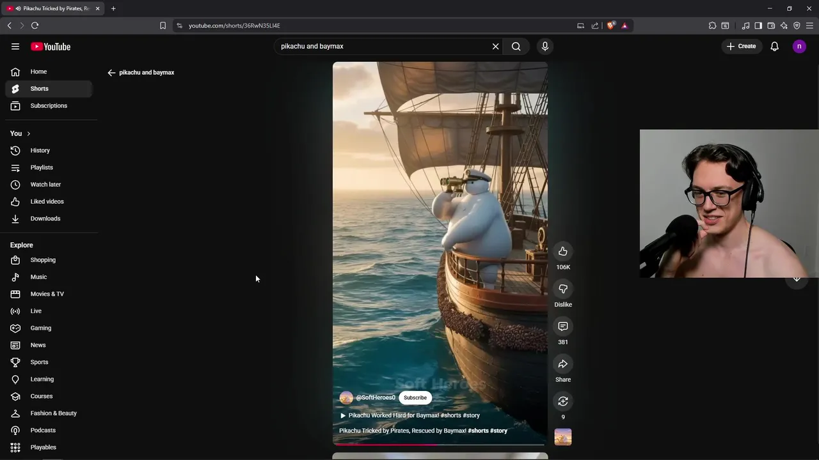Open the @SoftHeroes0 channel name
The width and height of the screenshot is (819, 460).
(x=376, y=398)
